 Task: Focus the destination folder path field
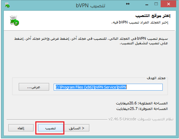coord(108,87)
